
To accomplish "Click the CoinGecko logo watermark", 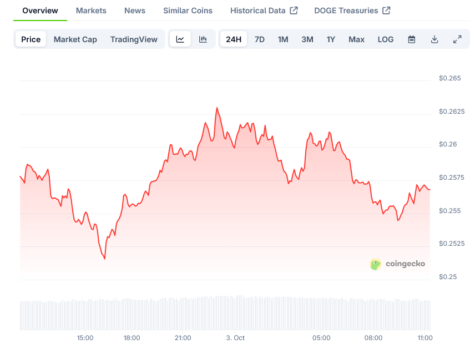I will (398, 264).
